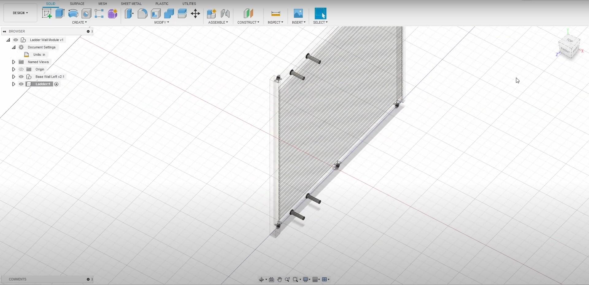The height and width of the screenshot is (285, 589).
Task: Expand the Named Views folder
Action: pyautogui.click(x=13, y=62)
